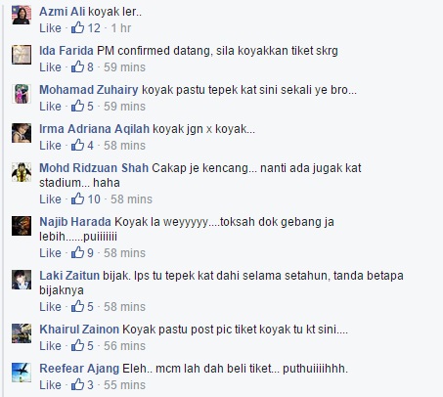Screen dimensions: 443x397
Task: Click the 55 mins timestamp on Reefear Ajang's comment
Action: pos(124,385)
